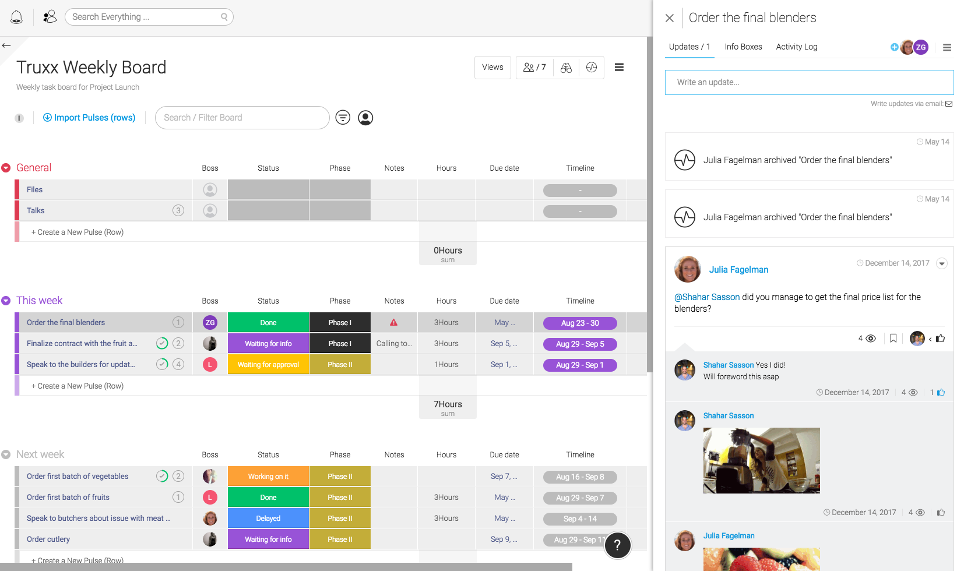Open the team members icon in top bar

coord(50,17)
